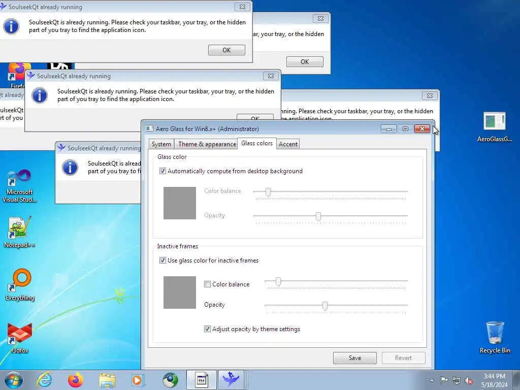Select the r3dfox desktop shortcut
Viewport: 520px width, 390px height.
[19, 338]
